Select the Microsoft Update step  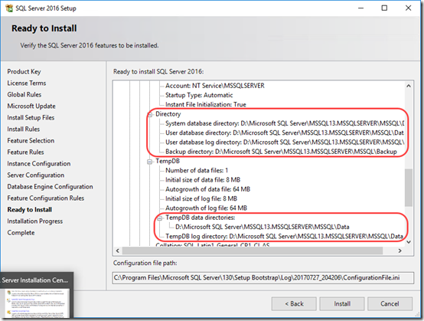(31, 106)
